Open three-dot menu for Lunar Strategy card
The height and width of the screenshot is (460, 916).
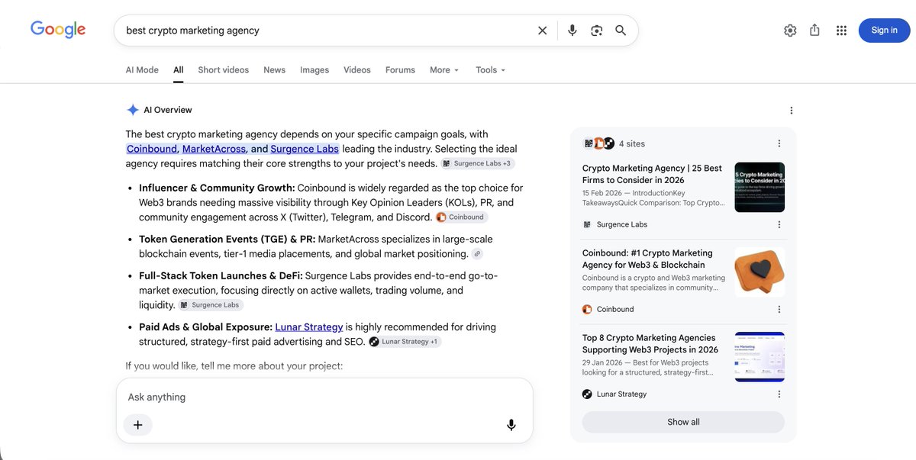click(779, 394)
